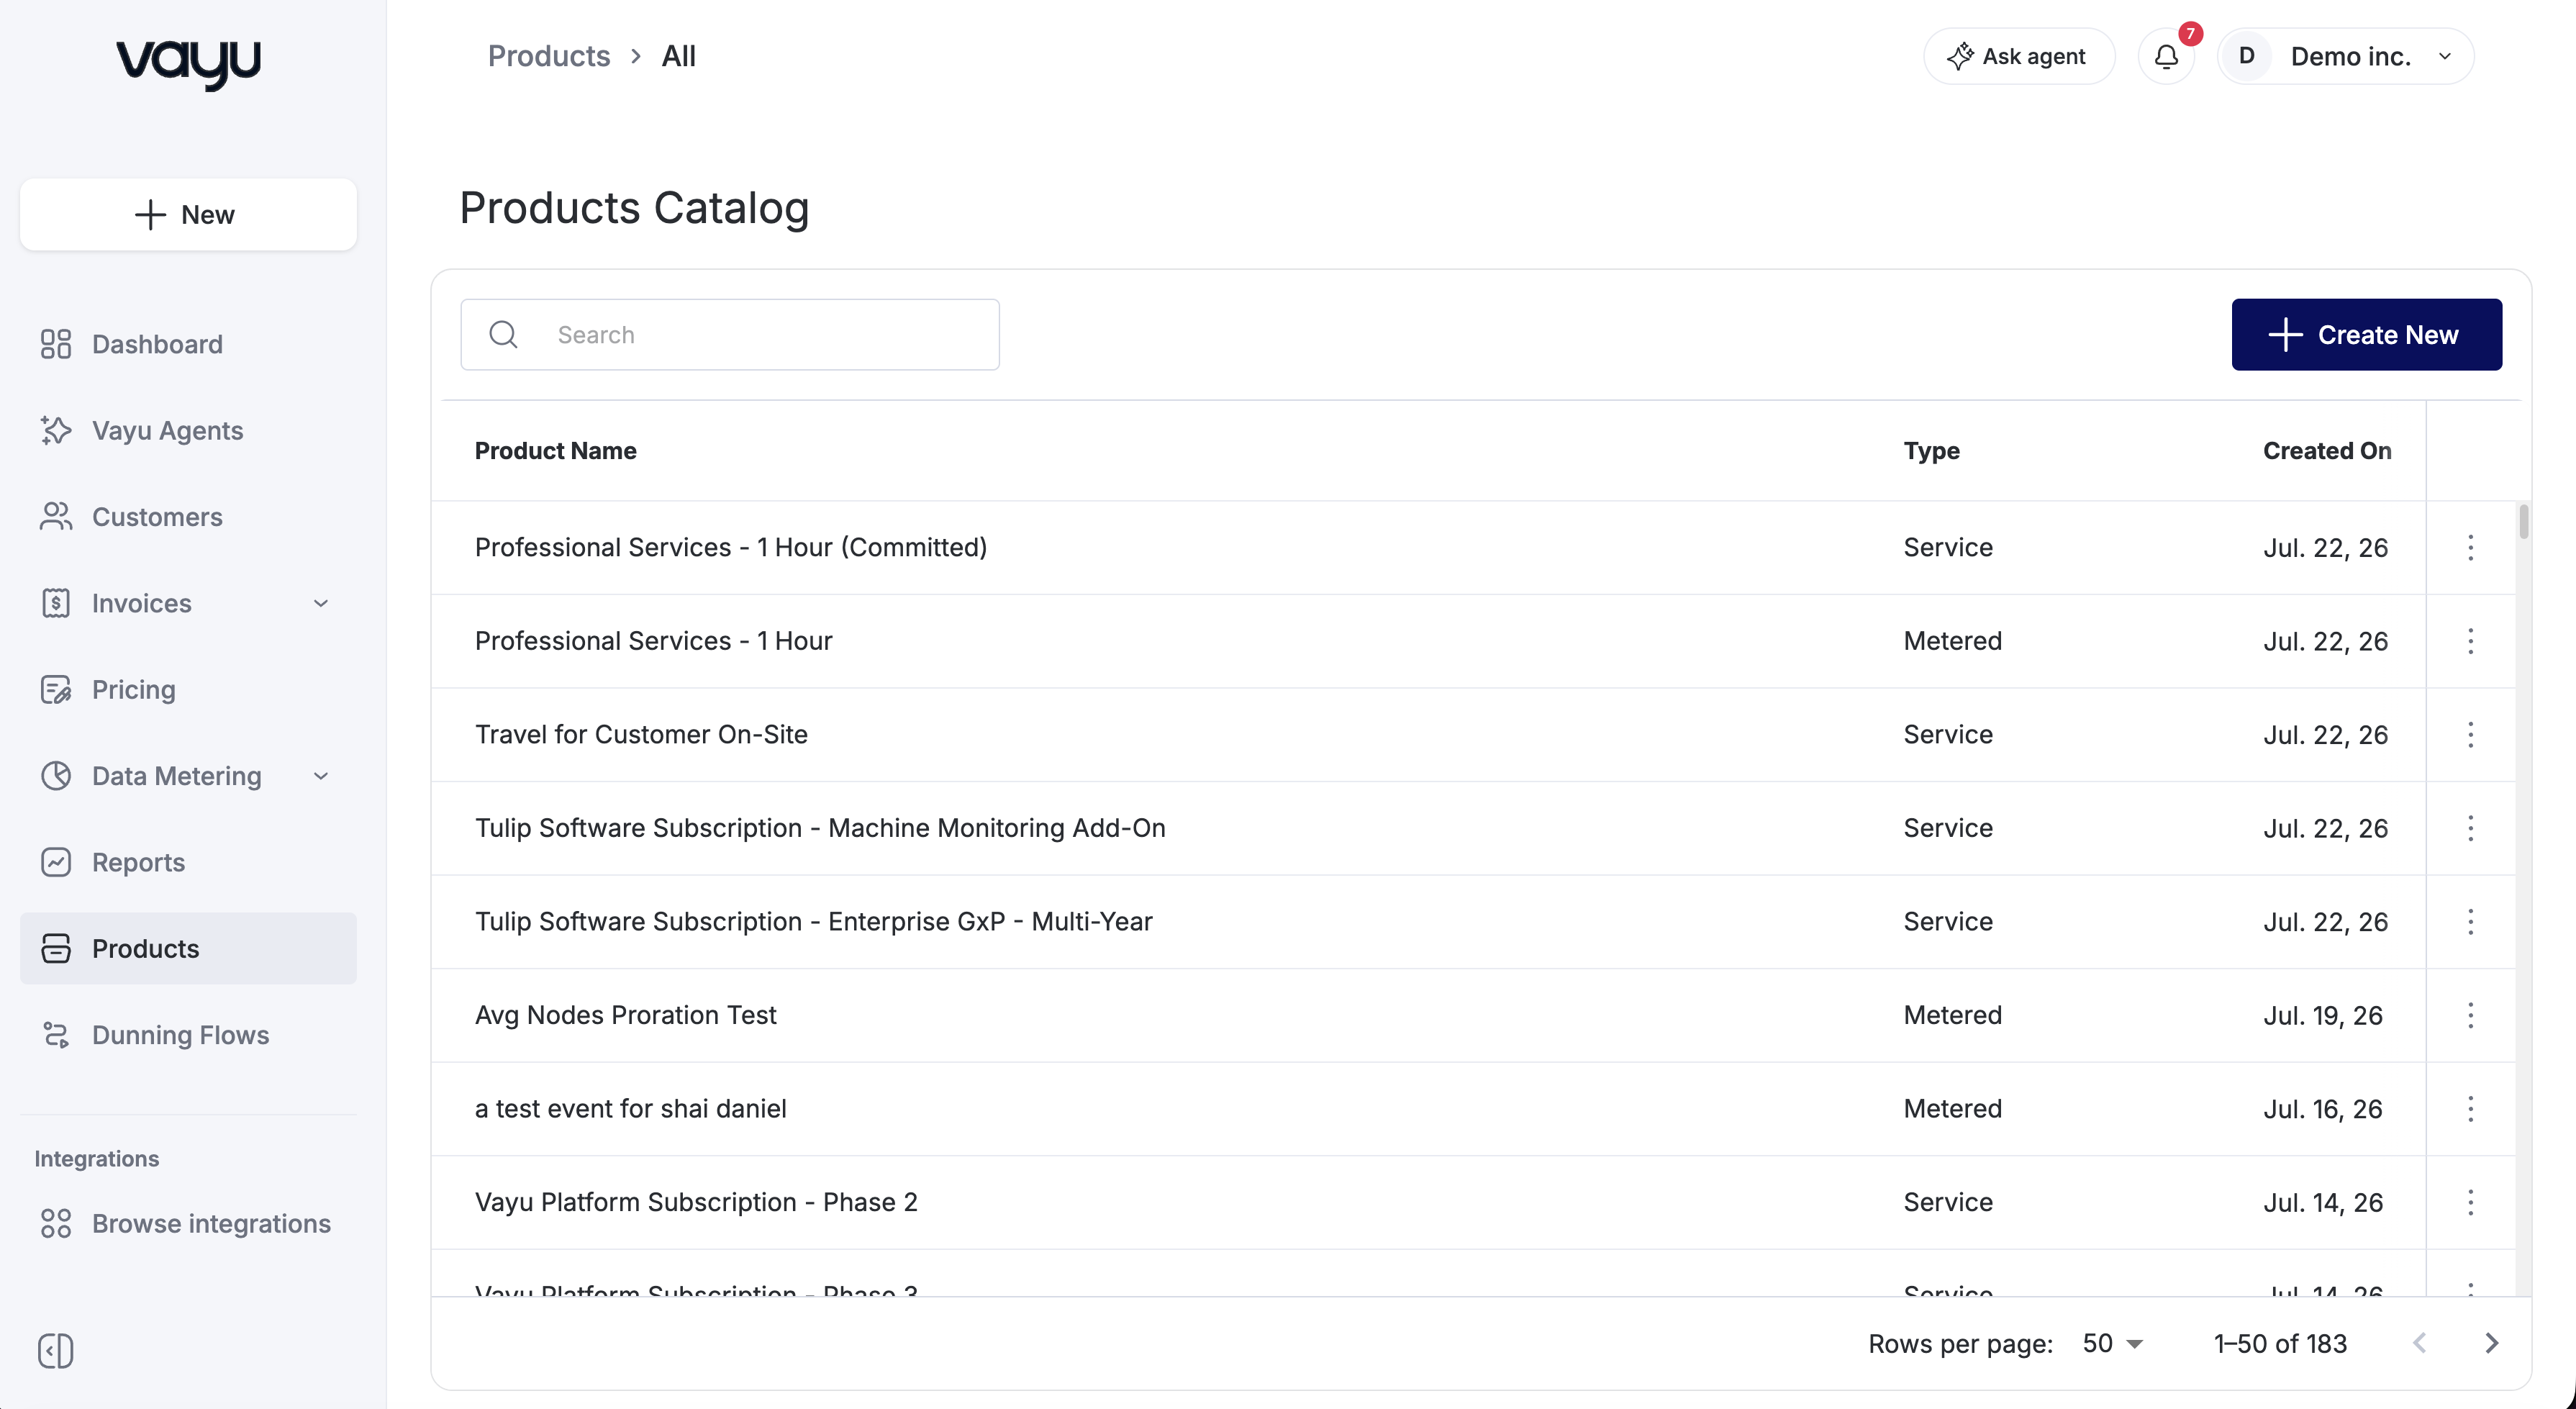Click the Products Catalog heading
The image size is (2576, 1409).
tap(634, 208)
